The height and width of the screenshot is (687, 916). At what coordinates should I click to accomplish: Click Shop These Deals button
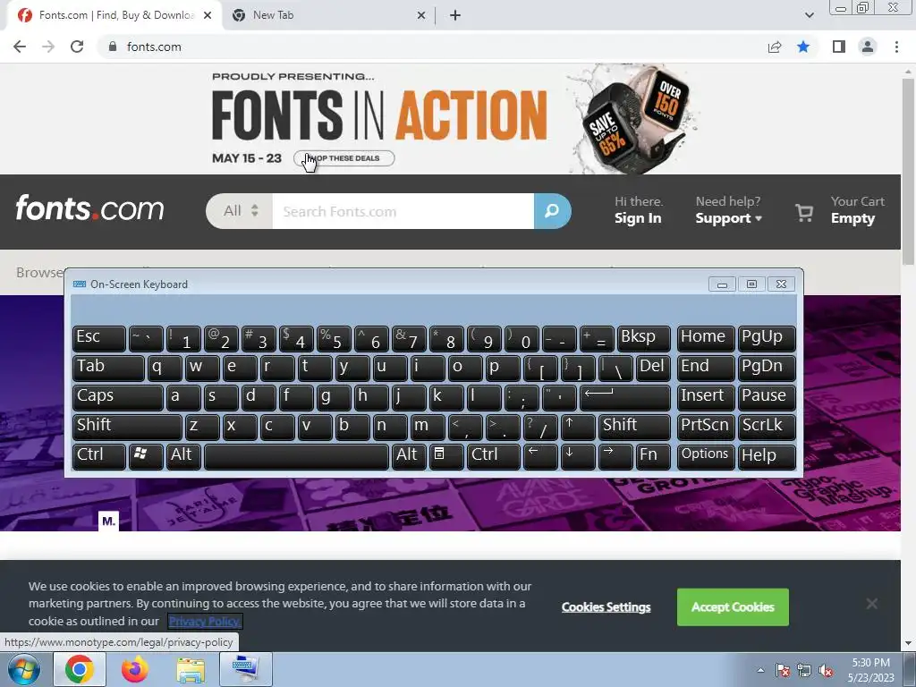coord(344,158)
